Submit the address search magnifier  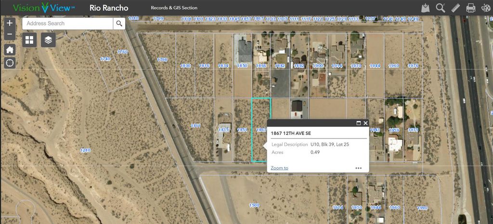119,24
